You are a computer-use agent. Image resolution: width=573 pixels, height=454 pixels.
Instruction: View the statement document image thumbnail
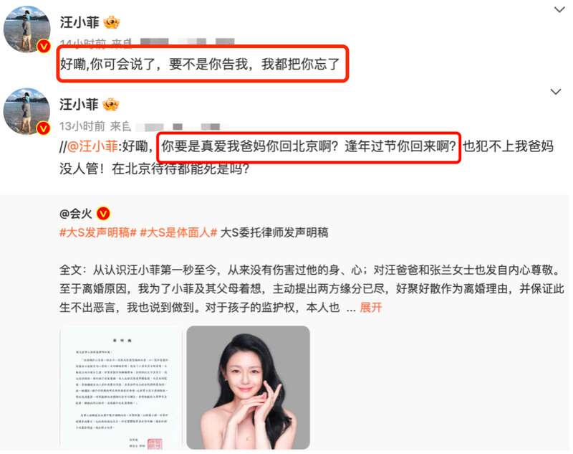(x=121, y=387)
